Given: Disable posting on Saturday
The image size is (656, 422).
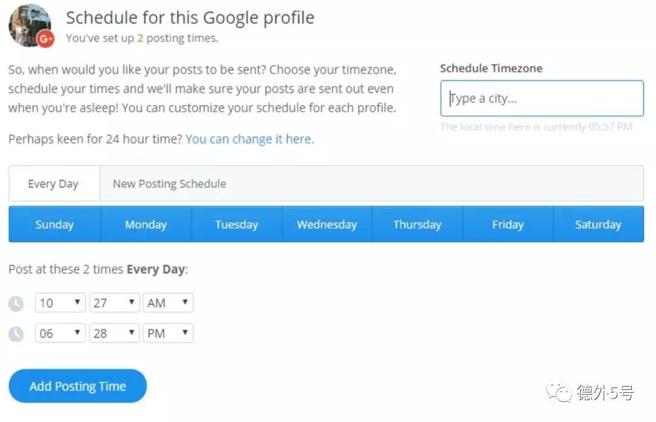Looking at the screenshot, I should [598, 224].
